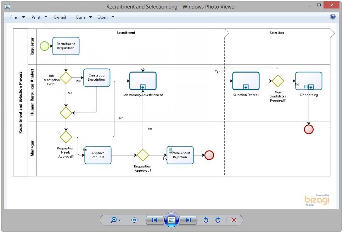Click the zoom magnifier icon

pyautogui.click(x=114, y=220)
